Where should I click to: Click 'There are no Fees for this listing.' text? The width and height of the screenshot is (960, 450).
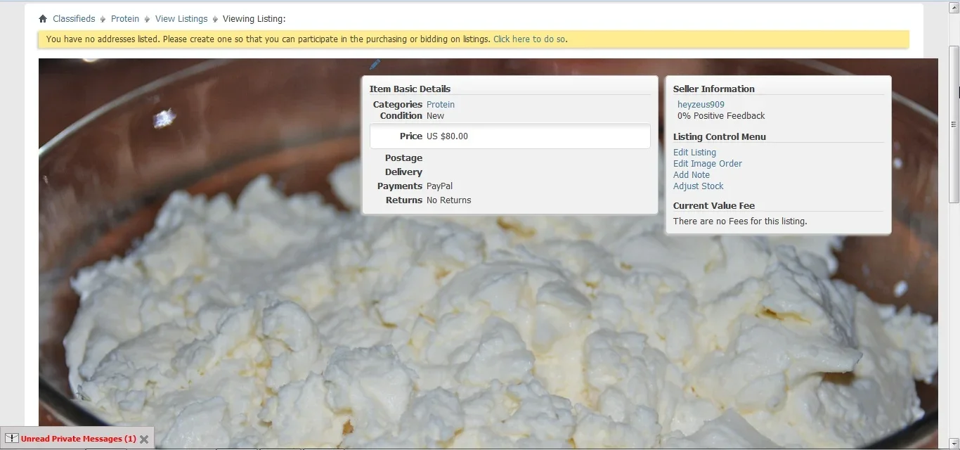pyautogui.click(x=740, y=221)
